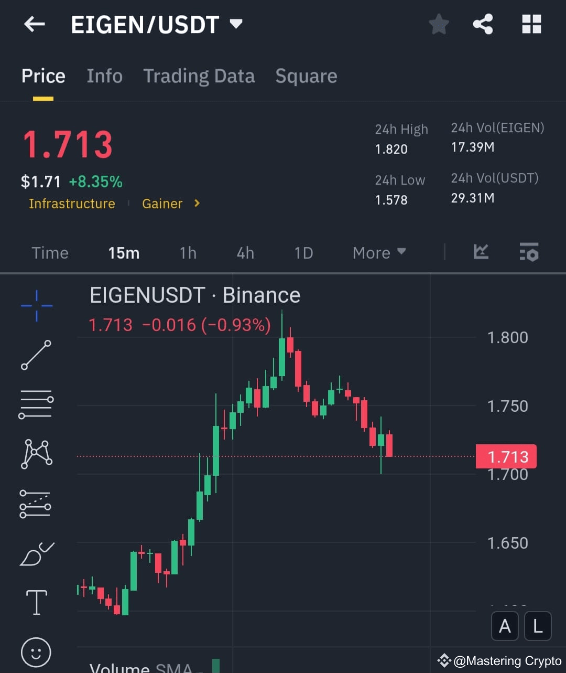Toggle the A alert button

tap(504, 626)
